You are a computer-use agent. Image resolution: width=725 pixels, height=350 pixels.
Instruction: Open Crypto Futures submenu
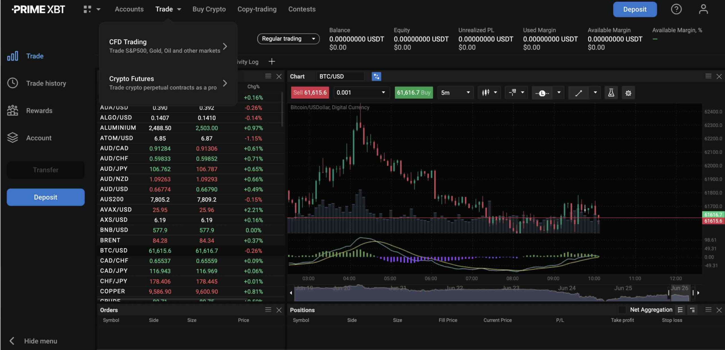(x=168, y=83)
